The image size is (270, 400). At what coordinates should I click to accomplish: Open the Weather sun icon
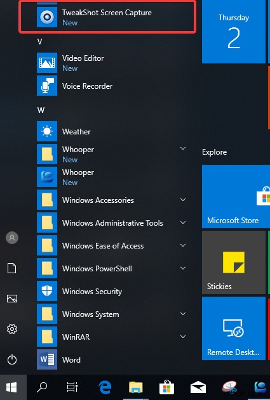tap(47, 131)
